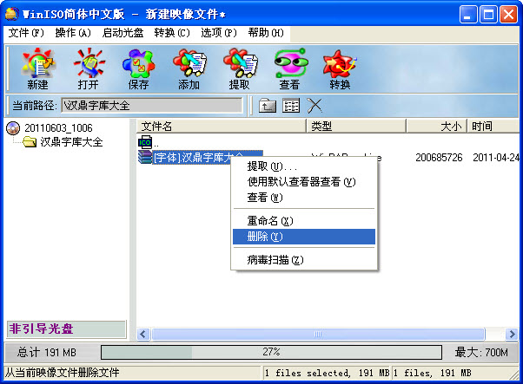
Task: Click the delete X icon beside path
Action: coord(314,106)
